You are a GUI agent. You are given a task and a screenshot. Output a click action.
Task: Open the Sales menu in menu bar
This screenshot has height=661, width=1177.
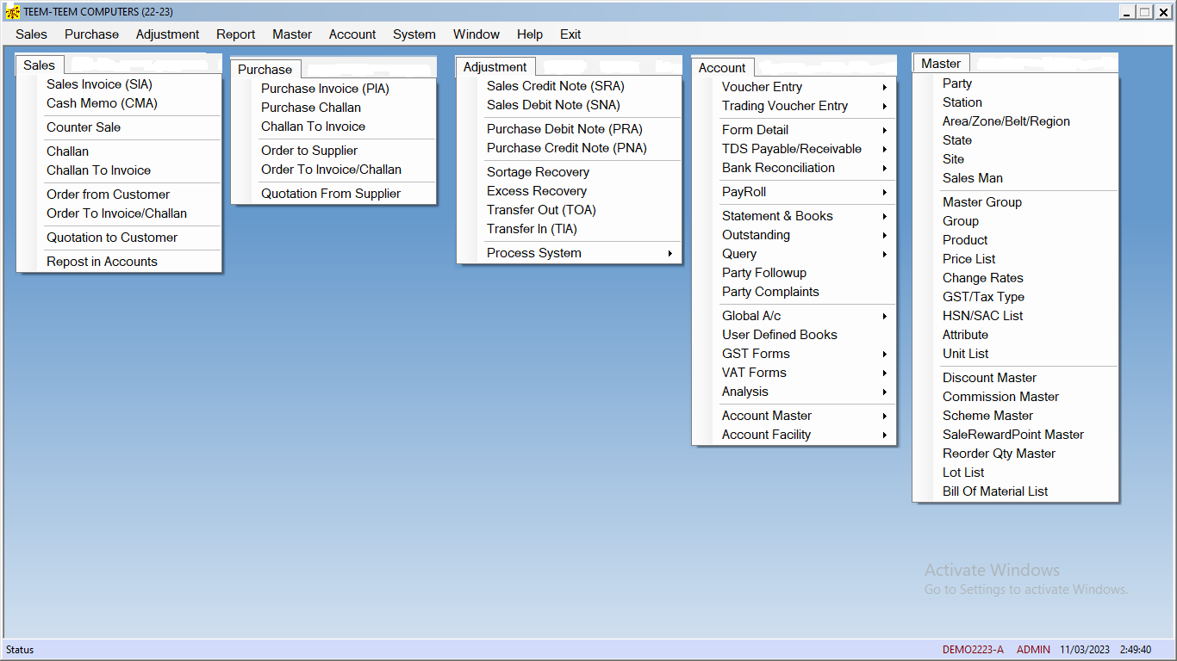[31, 34]
